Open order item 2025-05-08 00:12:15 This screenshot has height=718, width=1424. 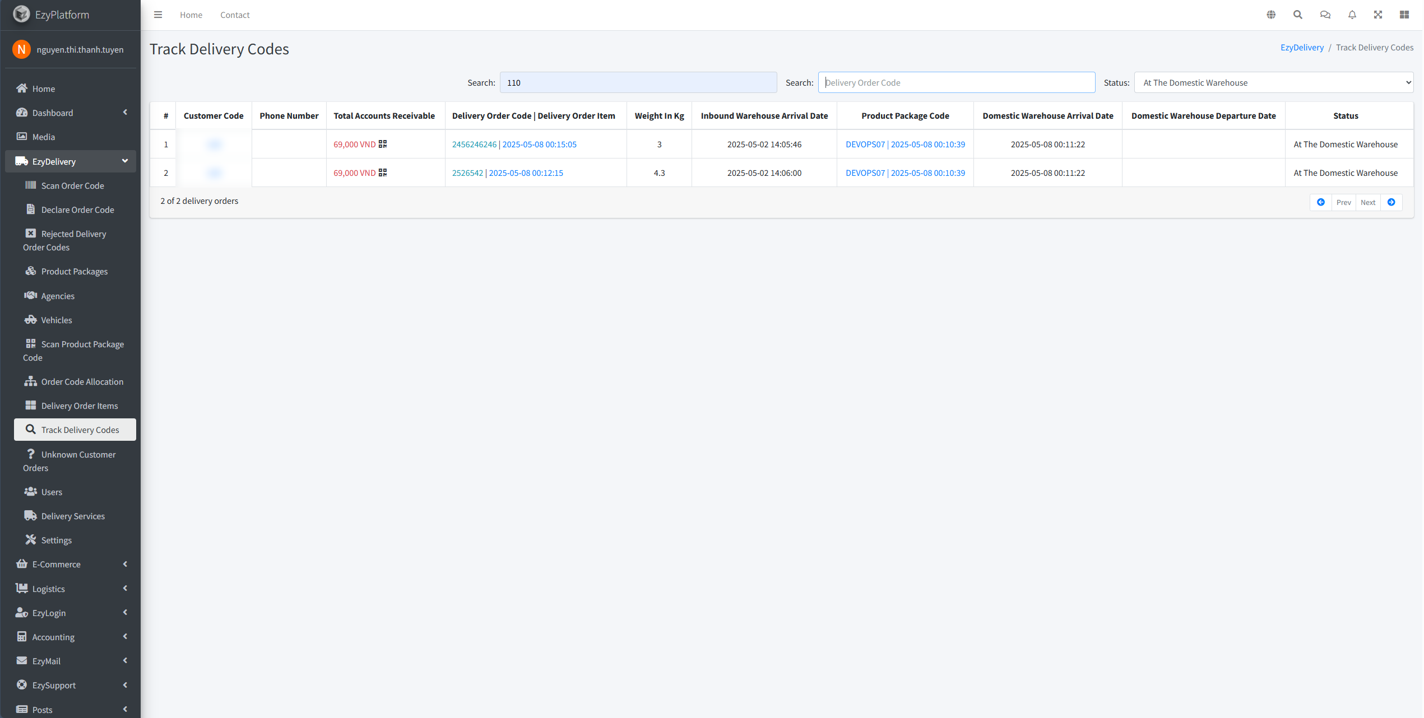pyautogui.click(x=526, y=173)
